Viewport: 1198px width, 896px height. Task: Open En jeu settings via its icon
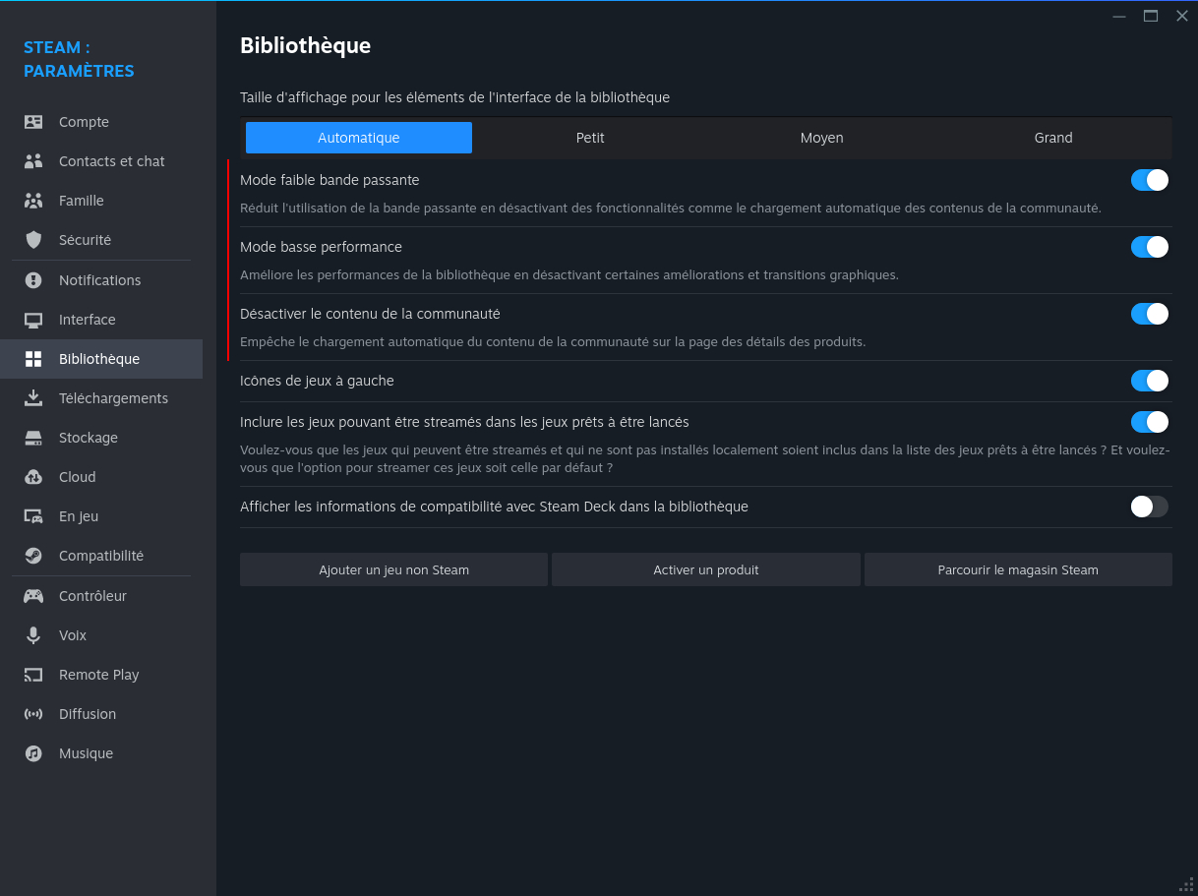[33, 516]
